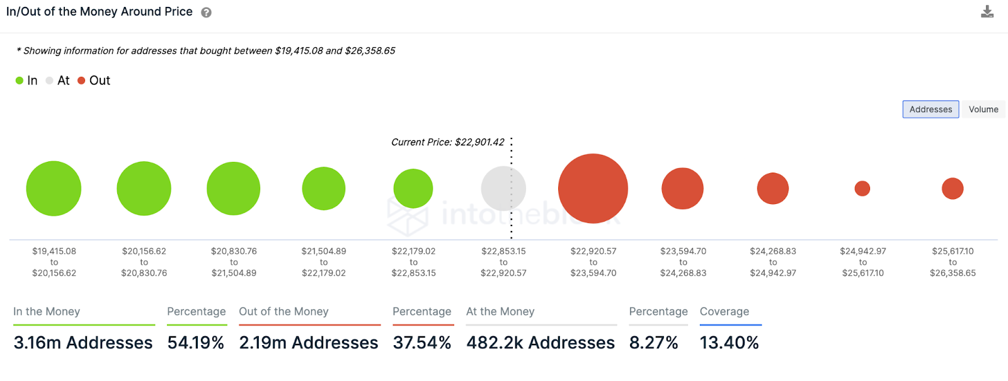Switch to the Volume view

point(983,110)
